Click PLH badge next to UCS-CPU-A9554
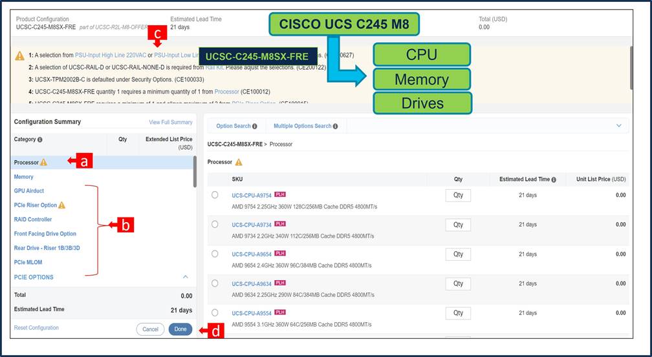The width and height of the screenshot is (652, 357). [280, 312]
